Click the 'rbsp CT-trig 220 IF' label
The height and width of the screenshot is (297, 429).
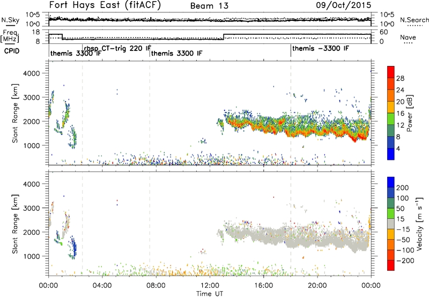tap(117, 48)
